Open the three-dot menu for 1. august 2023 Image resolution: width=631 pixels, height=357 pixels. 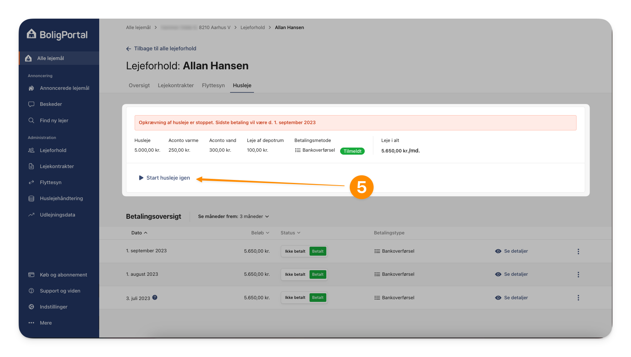click(x=578, y=275)
